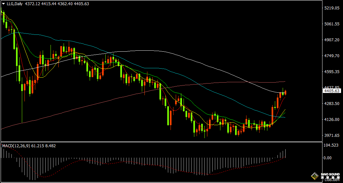This screenshot has width=343, height=183.
Task: Click the low price 4362.40 in header
Action: (x=65, y=4)
